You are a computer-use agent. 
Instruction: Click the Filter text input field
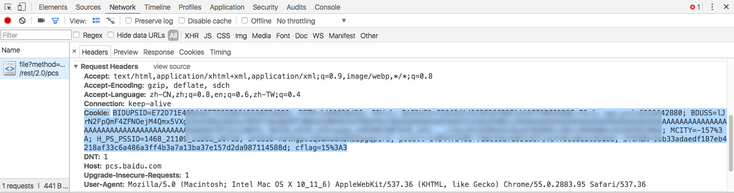point(36,35)
